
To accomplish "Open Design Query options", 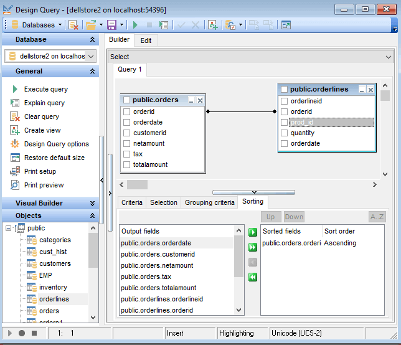I will [56, 144].
